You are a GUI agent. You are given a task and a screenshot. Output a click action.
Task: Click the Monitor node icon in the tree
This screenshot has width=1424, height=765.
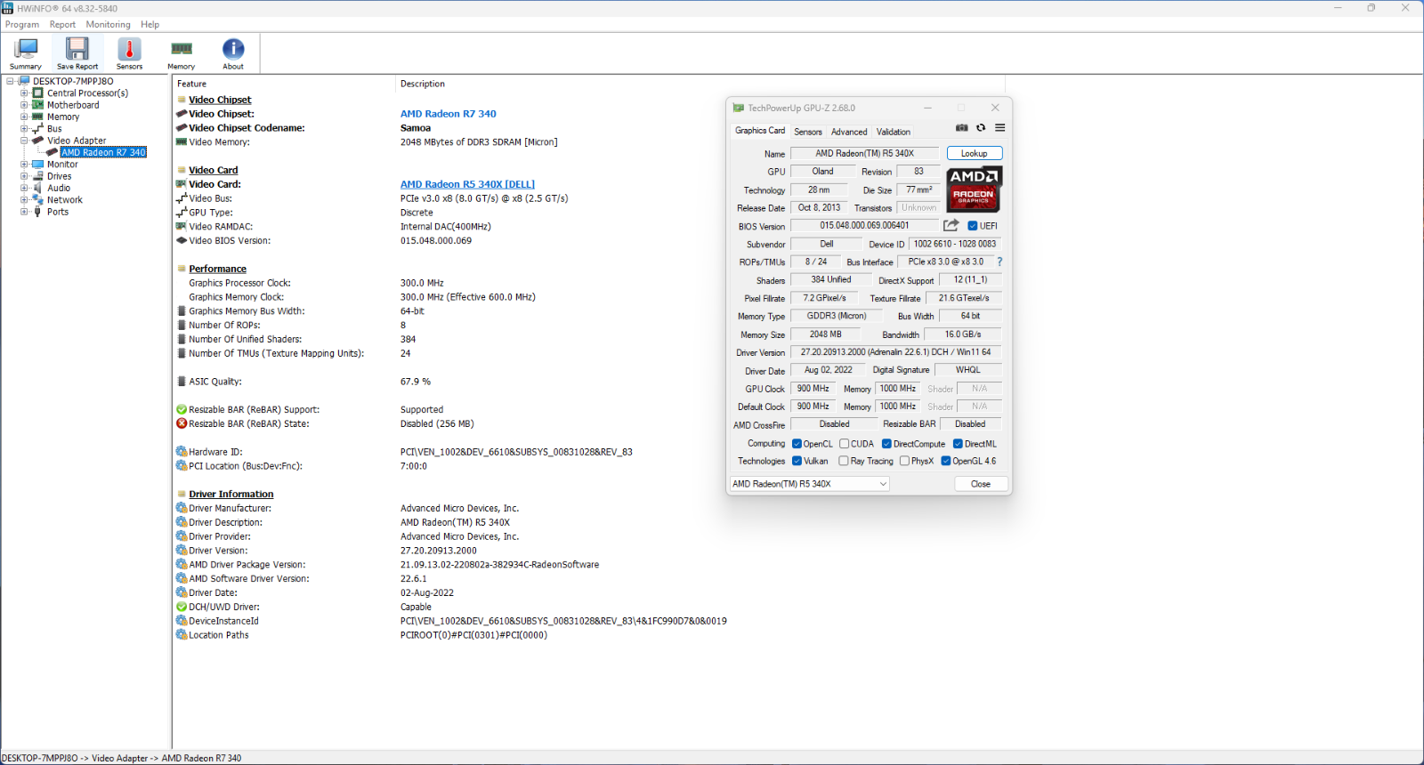tap(38, 164)
